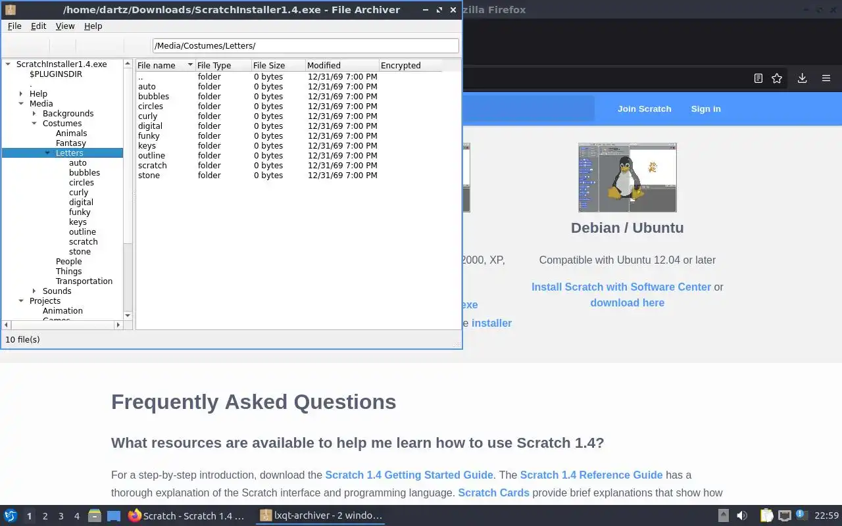Click the Encrypted column header
The image size is (842, 526).
[410, 65]
